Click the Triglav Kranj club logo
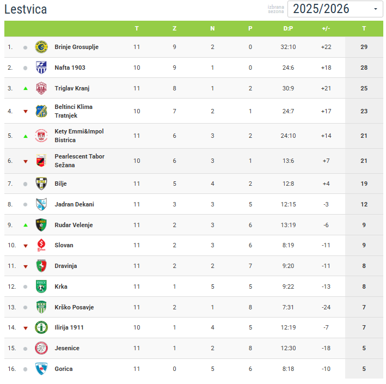Screen dimensions: 386x384 pyautogui.click(x=41, y=88)
